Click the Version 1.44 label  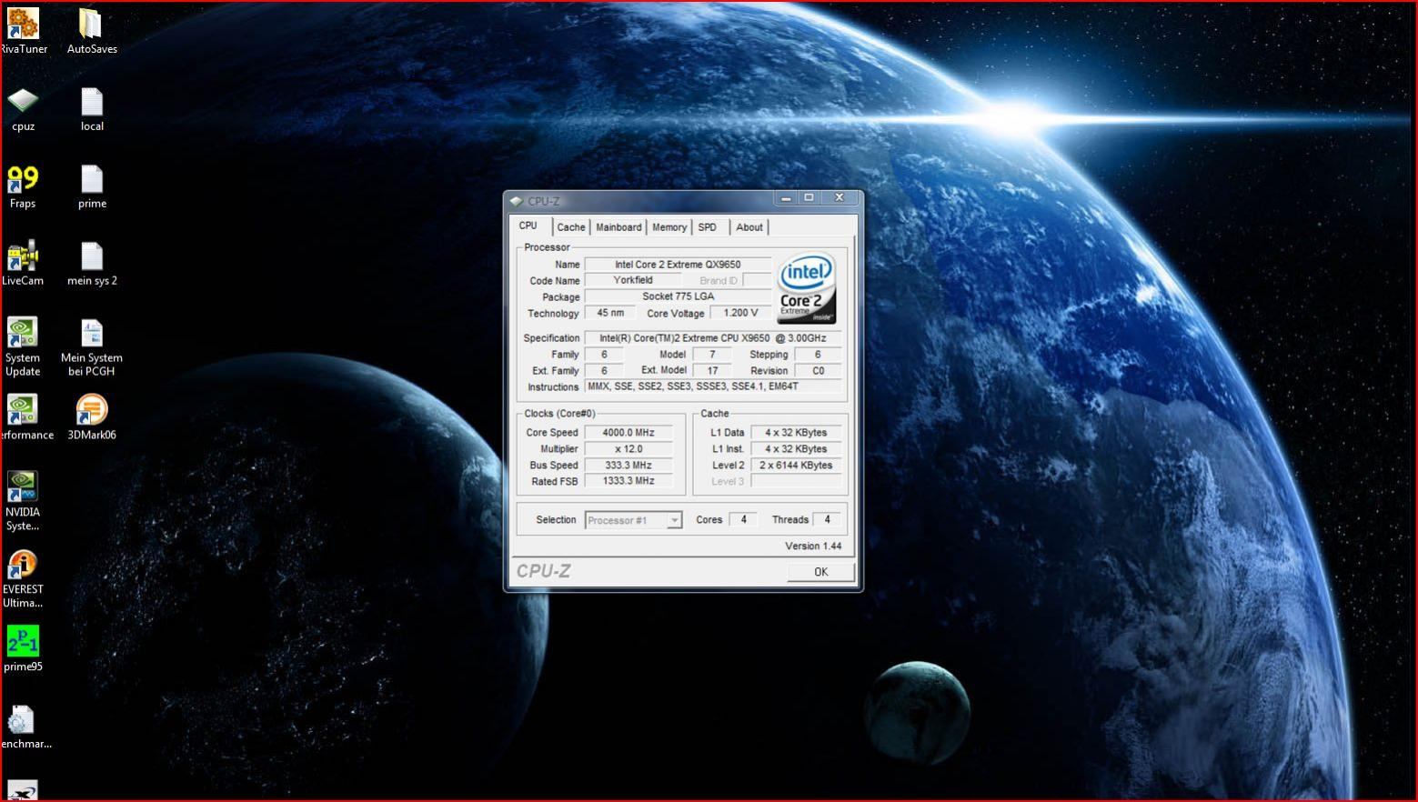click(x=813, y=546)
